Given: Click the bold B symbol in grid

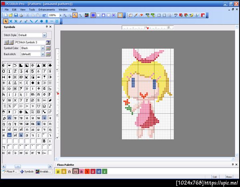Looking at the screenshot, I should tap(44, 141).
